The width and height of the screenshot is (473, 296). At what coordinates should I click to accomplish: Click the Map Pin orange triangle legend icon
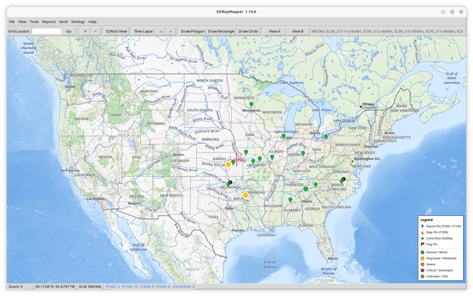coord(422,232)
